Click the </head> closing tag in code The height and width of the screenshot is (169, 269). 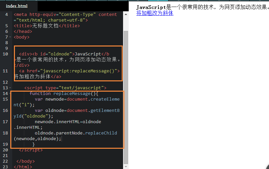click(x=23, y=32)
